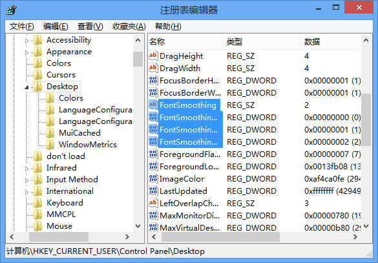Click the ImageColor DWORD value icon
The height and width of the screenshot is (263, 378).
point(153,178)
